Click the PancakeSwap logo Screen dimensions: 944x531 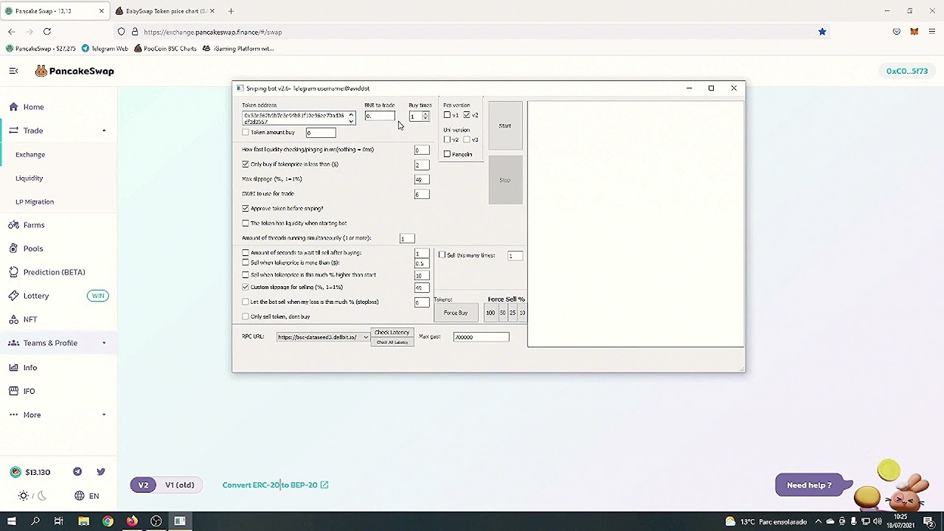(x=74, y=71)
